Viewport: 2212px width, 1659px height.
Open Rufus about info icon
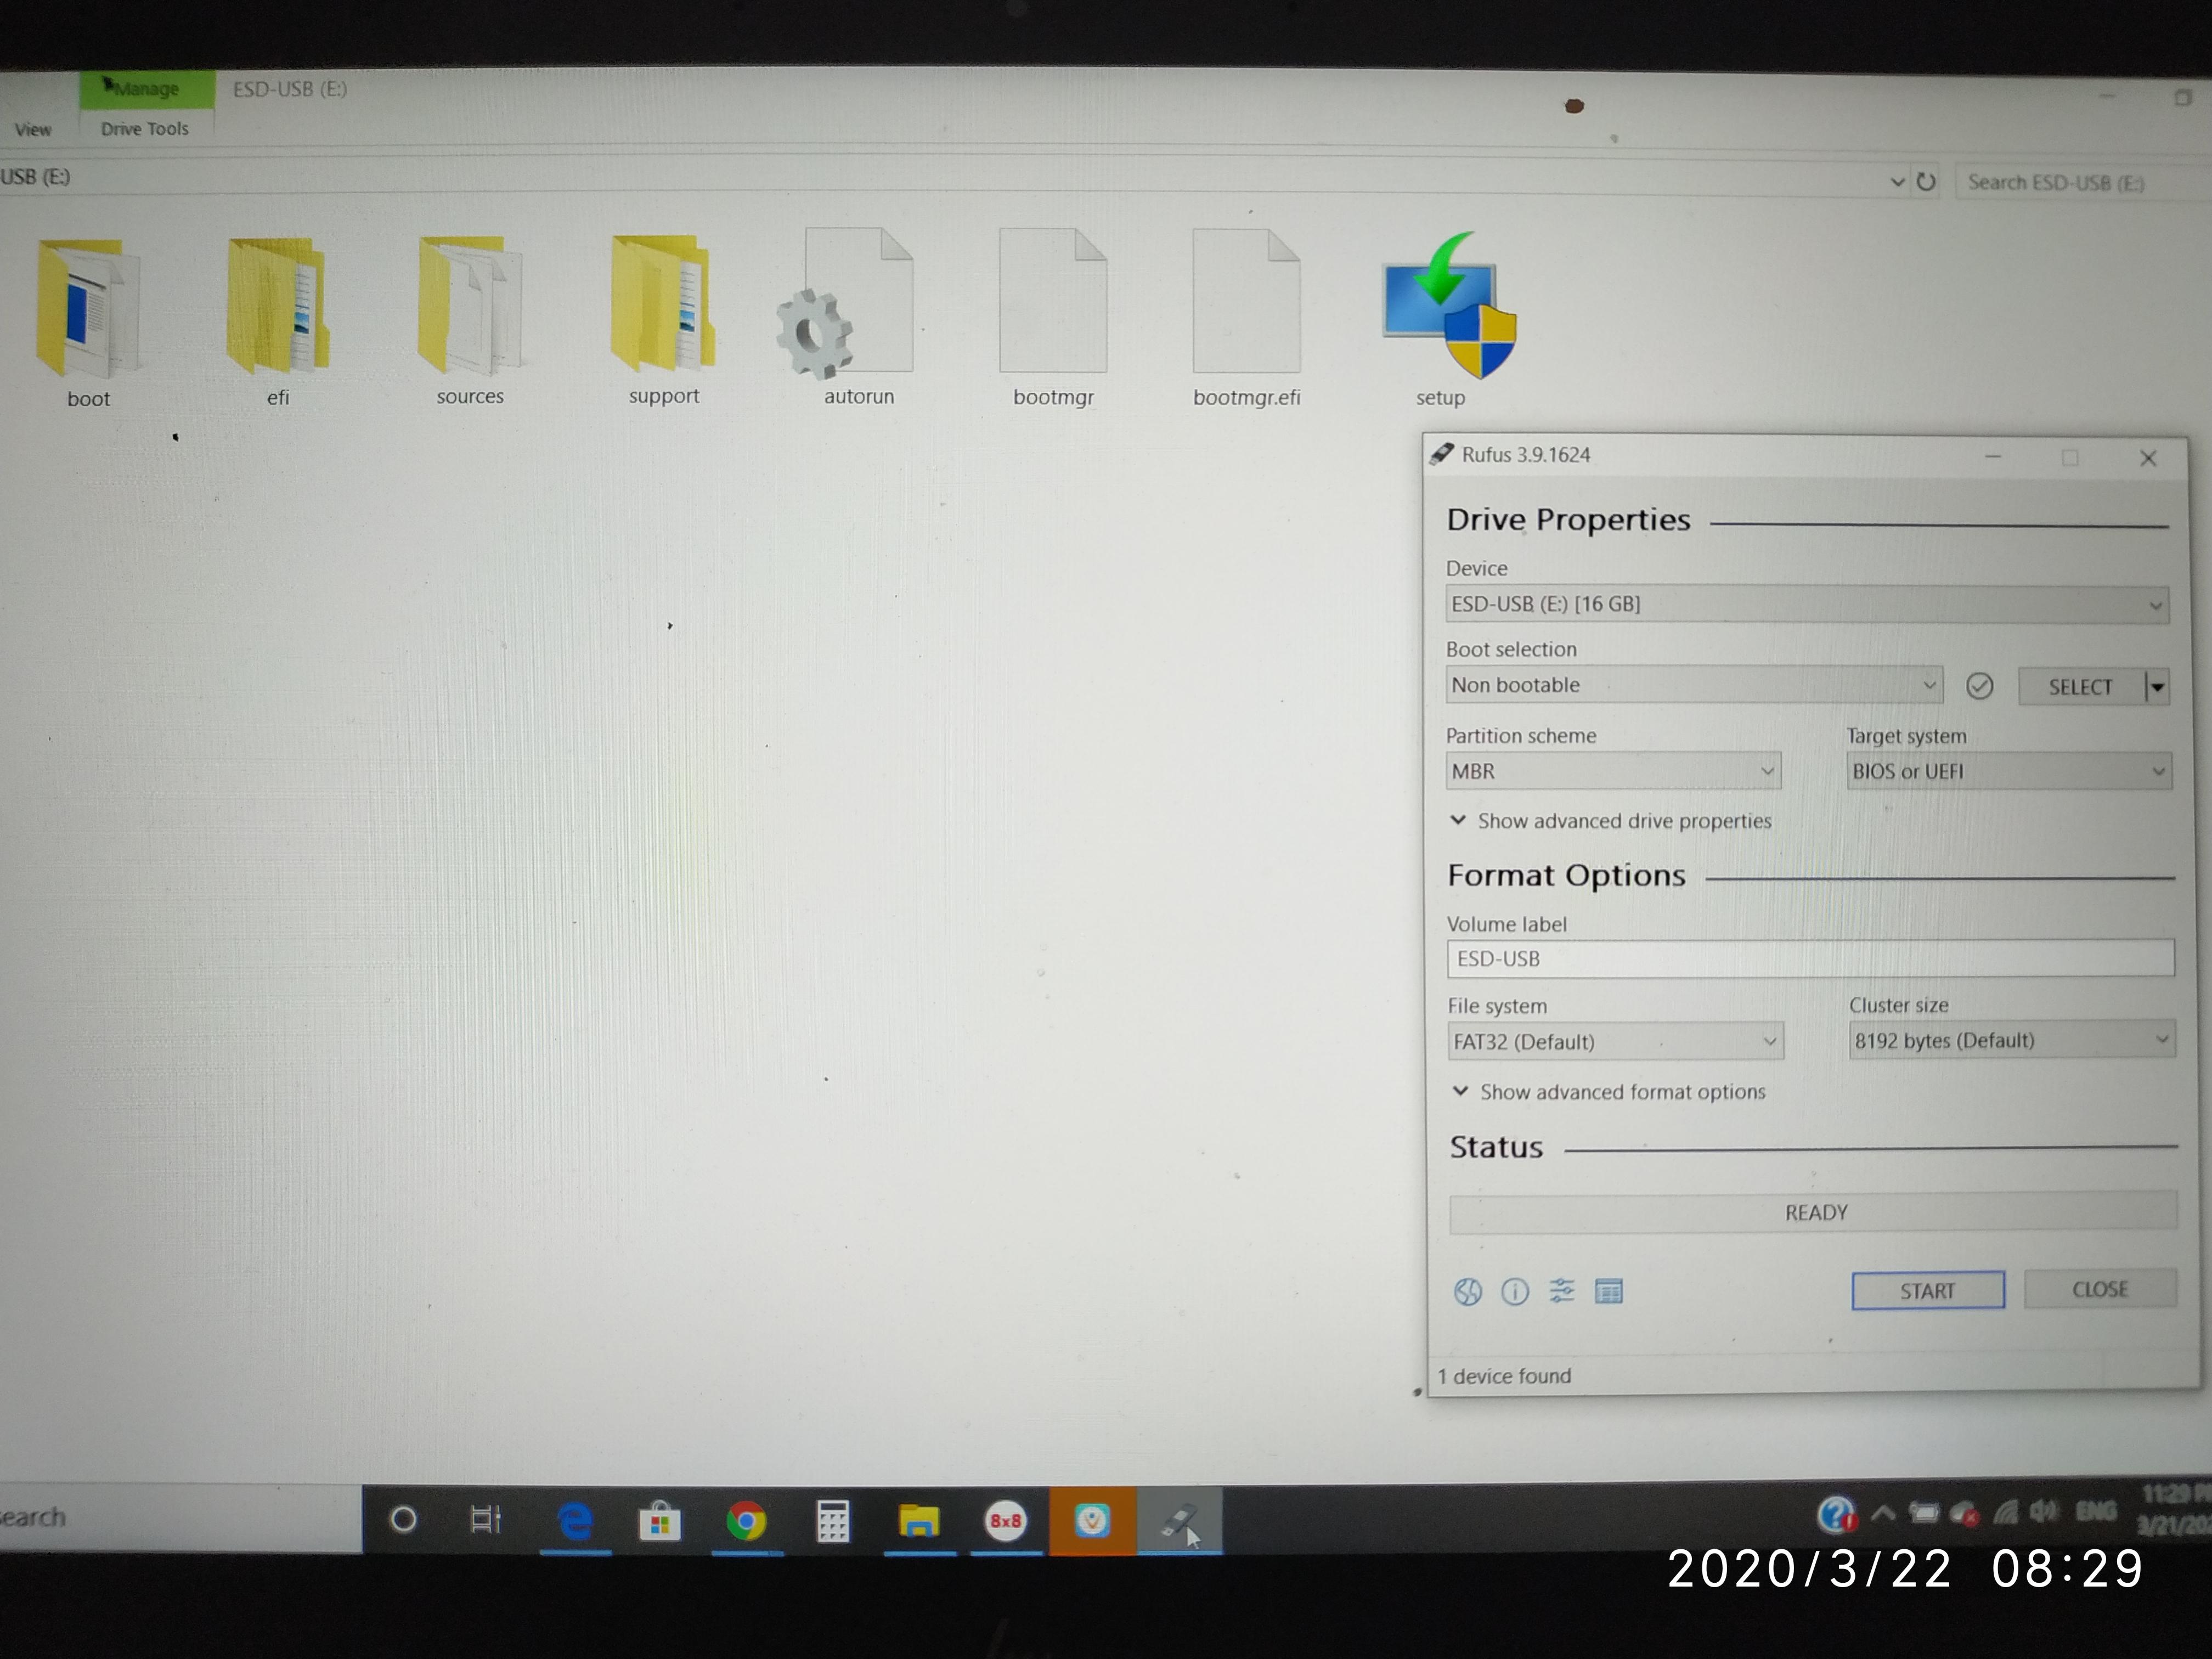click(1515, 1292)
